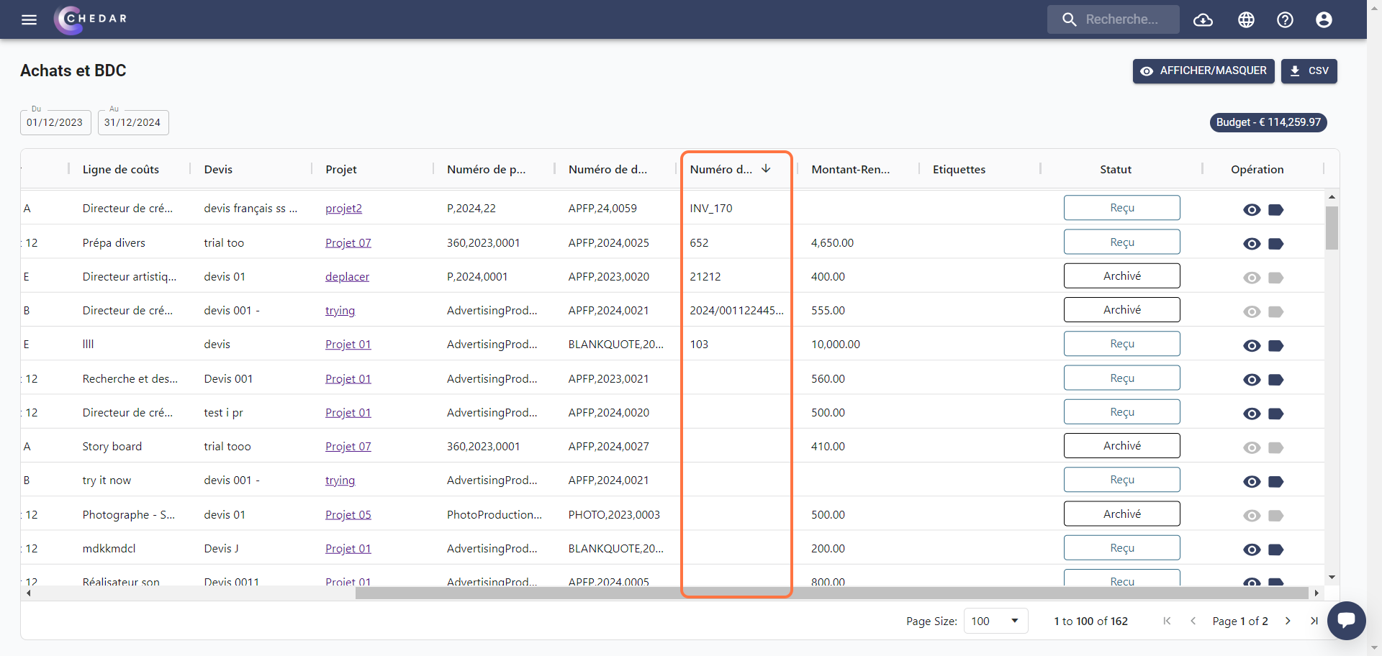Open Reçu status dropdown in Prépa divers row
This screenshot has width=1382, height=656.
click(x=1122, y=242)
